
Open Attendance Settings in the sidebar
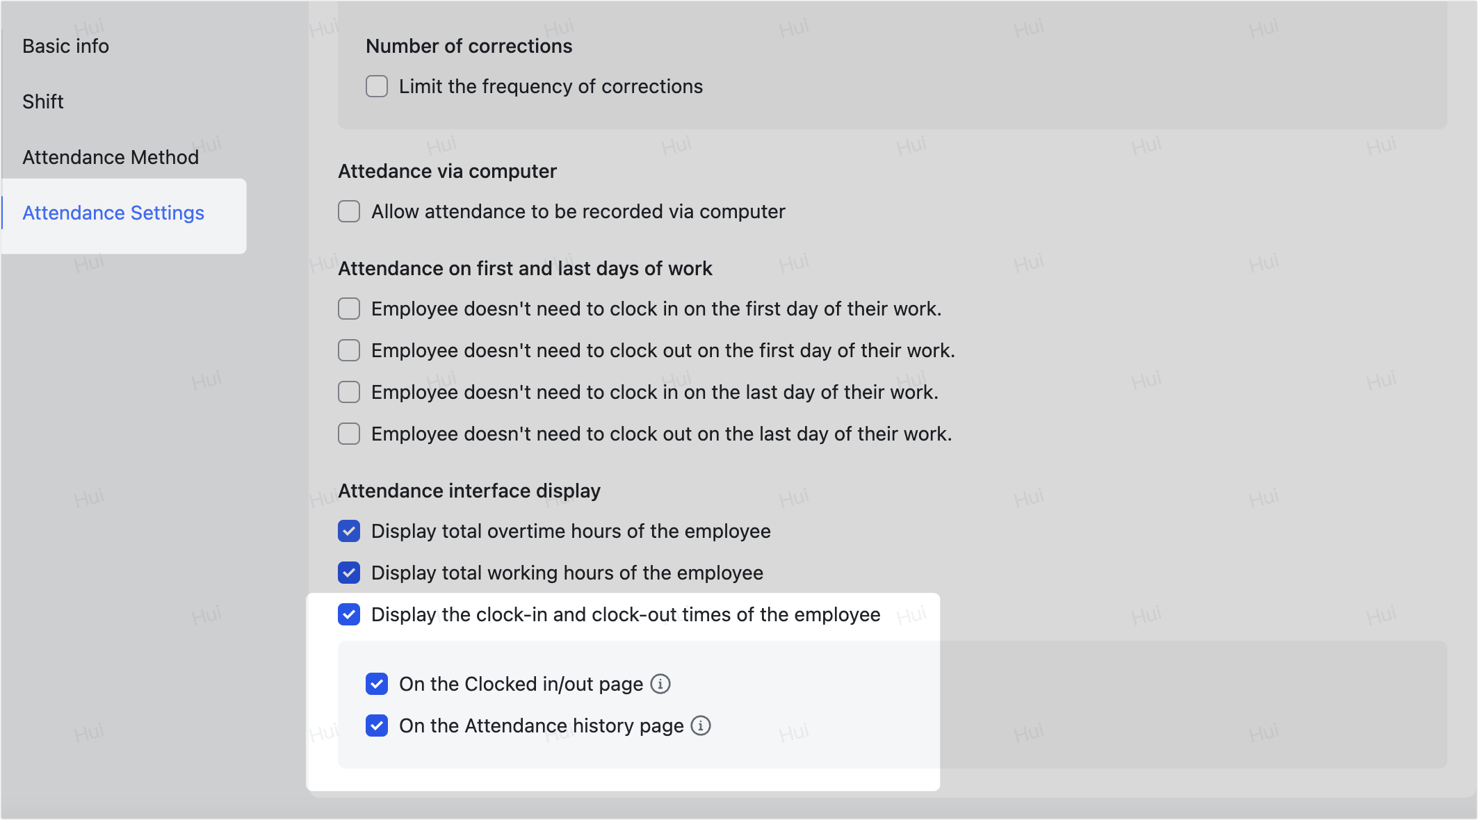click(x=113, y=213)
